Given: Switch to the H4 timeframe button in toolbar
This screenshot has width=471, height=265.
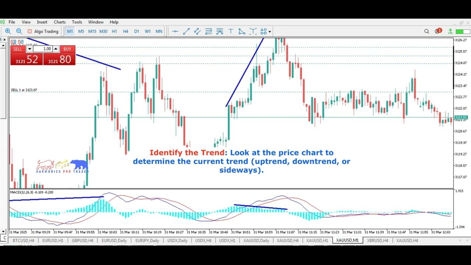Looking at the screenshot, I should tap(125, 32).
